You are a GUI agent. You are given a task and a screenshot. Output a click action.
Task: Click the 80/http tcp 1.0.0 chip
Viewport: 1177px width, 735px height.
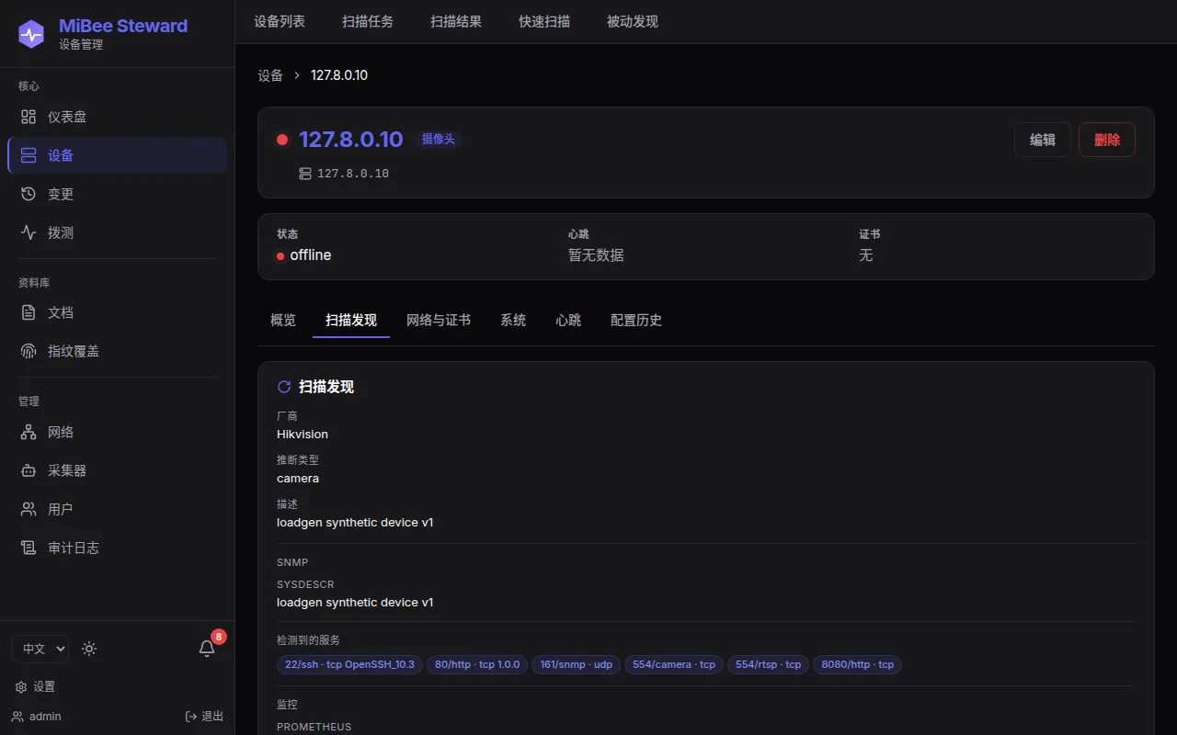tap(477, 664)
